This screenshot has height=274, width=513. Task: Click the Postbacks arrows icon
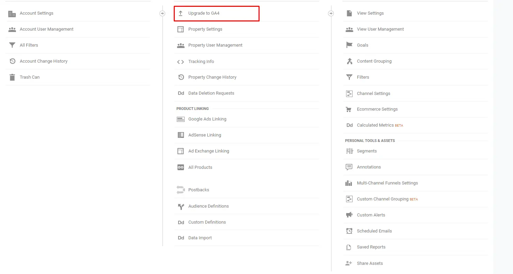click(x=181, y=190)
